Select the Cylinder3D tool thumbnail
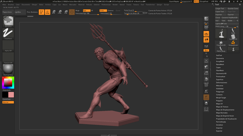This screenshot has height=136, width=243. [x=233, y=37]
